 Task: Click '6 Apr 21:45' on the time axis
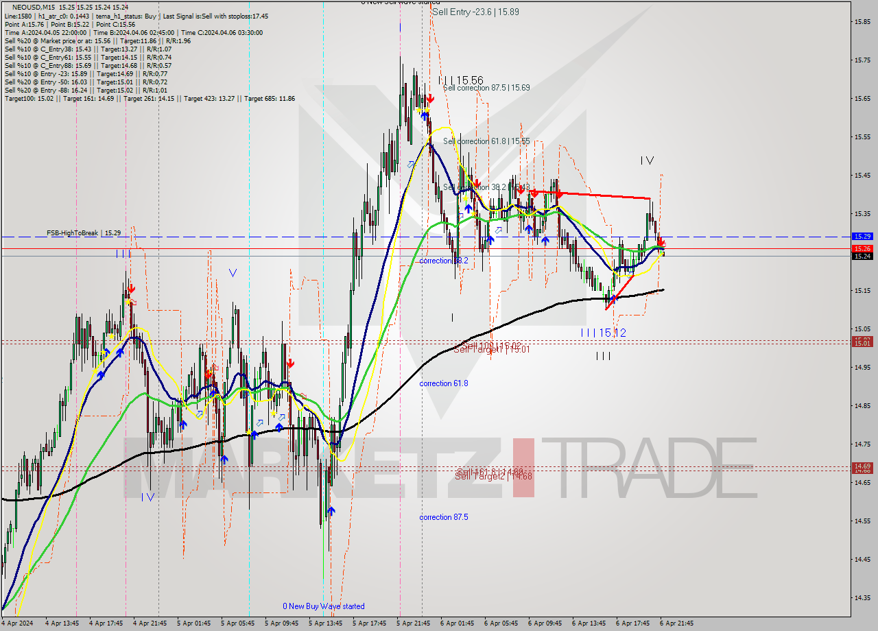678,623
